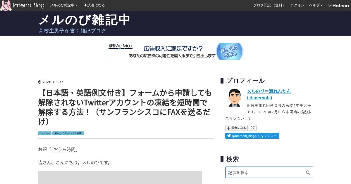Click the blog subtitle 高校生男子が書く雑記ブログ
Screen dimensions: 351x184
click(x=72, y=31)
